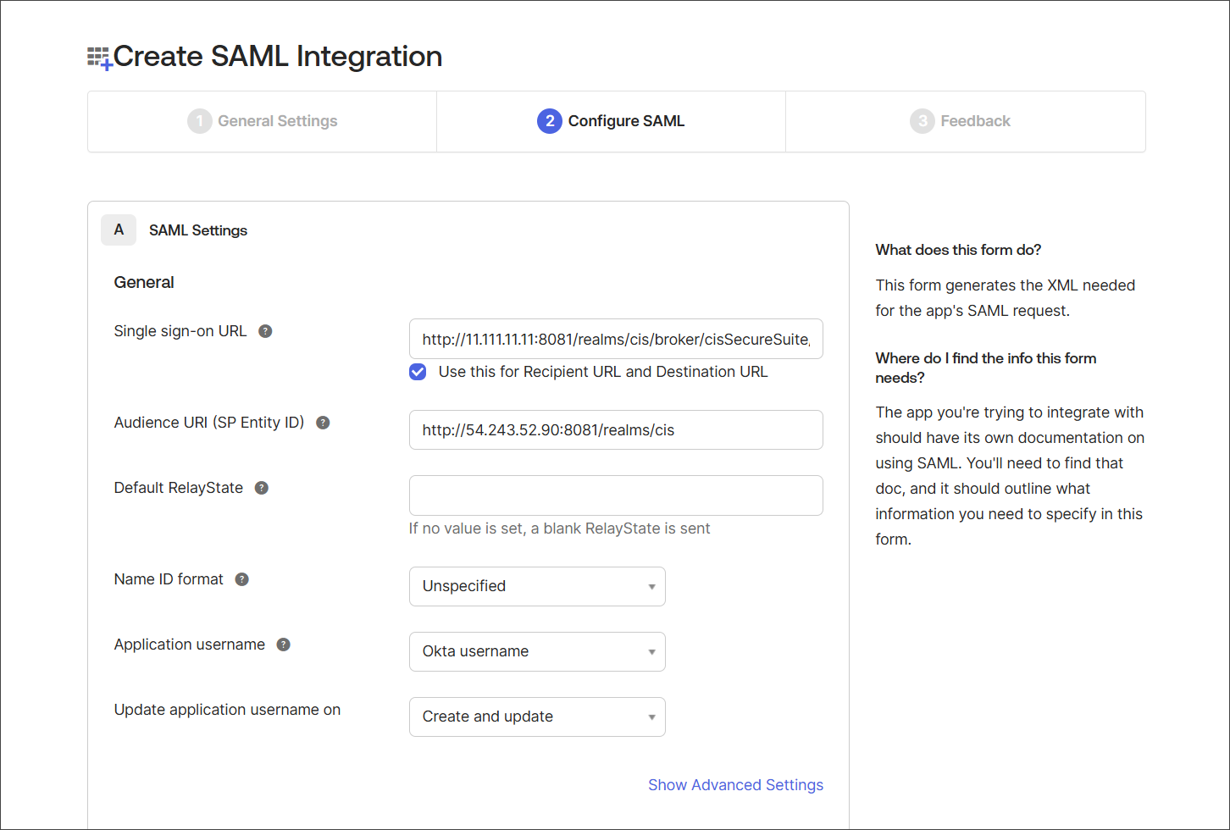Click the Default RelayState input field
1230x830 pixels.
click(616, 495)
